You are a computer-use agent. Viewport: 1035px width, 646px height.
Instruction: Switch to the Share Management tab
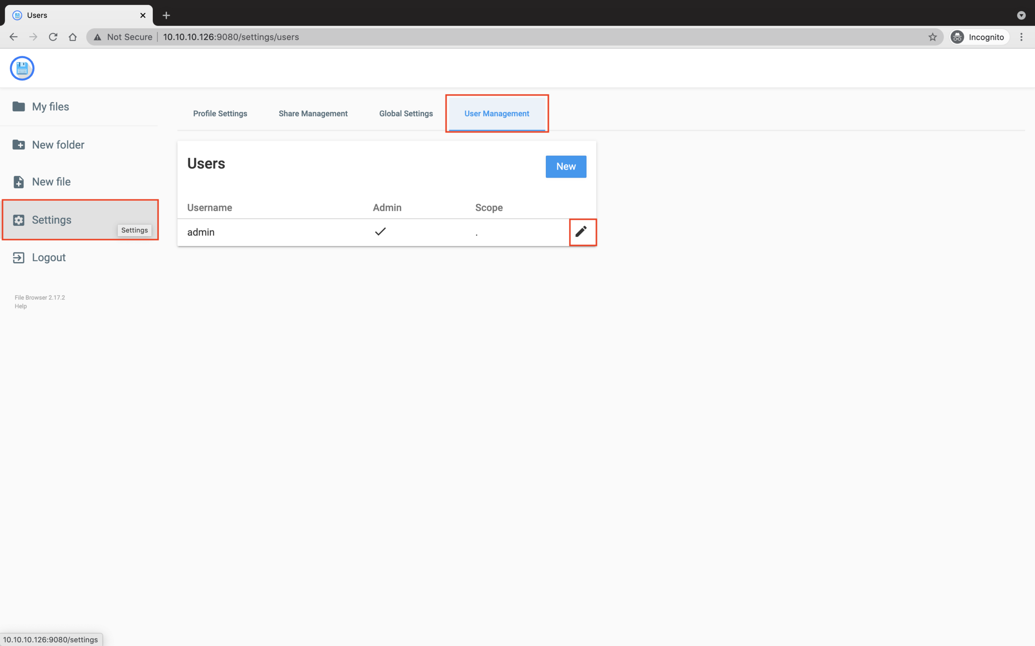(x=313, y=113)
